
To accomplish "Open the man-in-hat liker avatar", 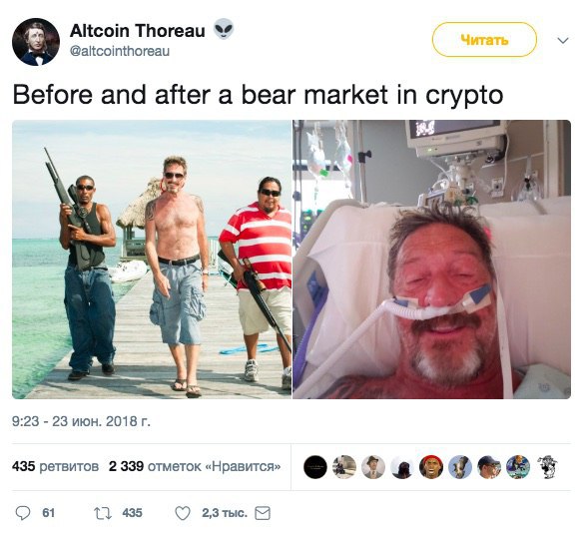I will [x=373, y=467].
